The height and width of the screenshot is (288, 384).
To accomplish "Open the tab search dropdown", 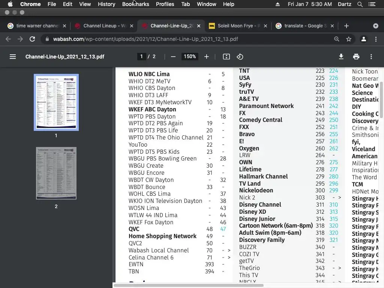I will point(376,26).
